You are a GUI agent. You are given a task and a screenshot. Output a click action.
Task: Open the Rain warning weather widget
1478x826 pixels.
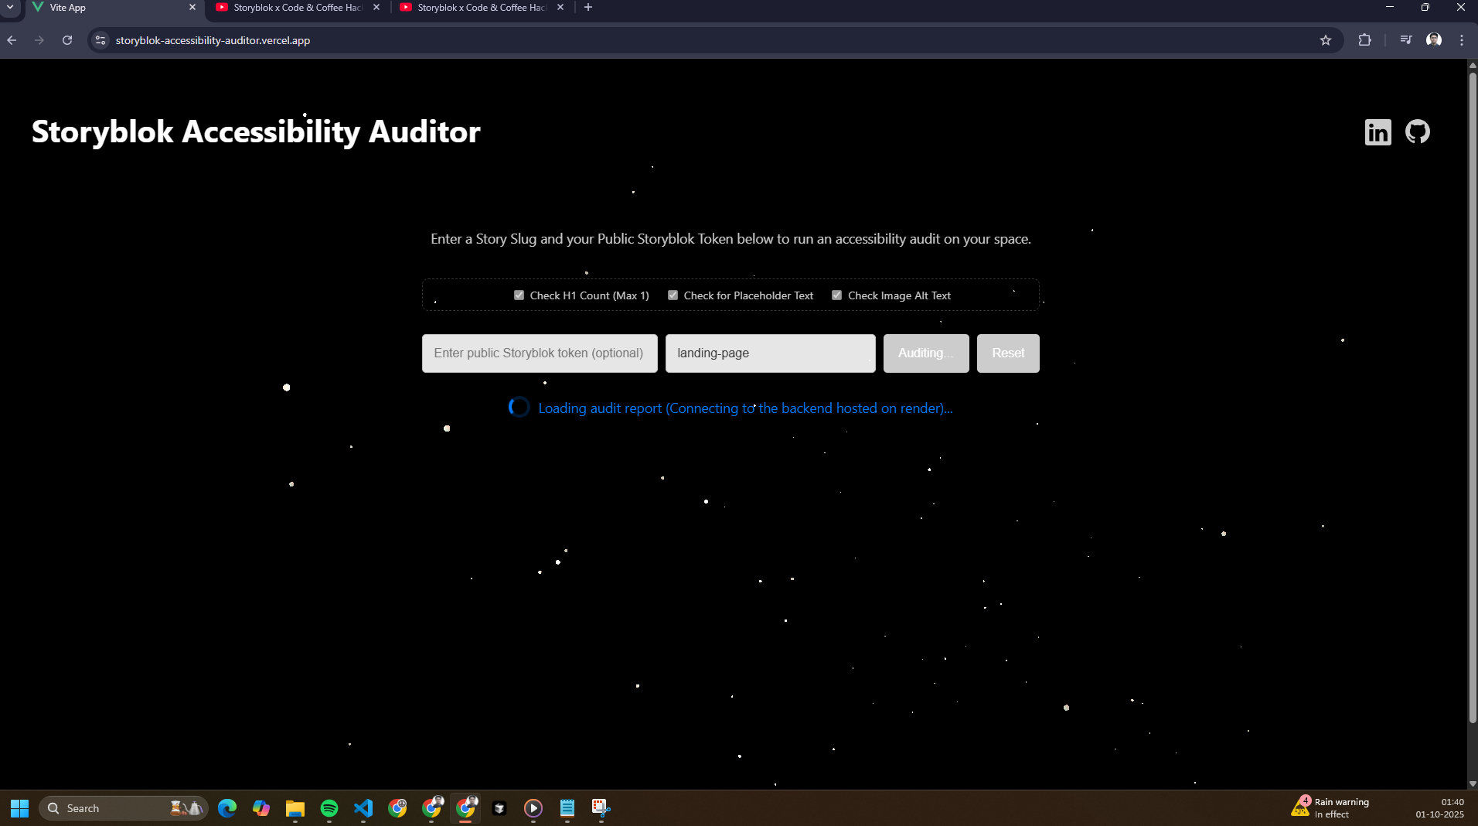[x=1331, y=808]
